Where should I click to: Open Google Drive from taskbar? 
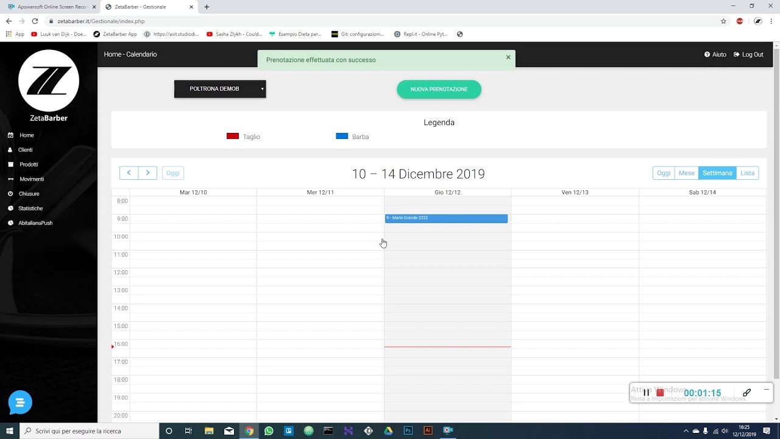(x=388, y=430)
